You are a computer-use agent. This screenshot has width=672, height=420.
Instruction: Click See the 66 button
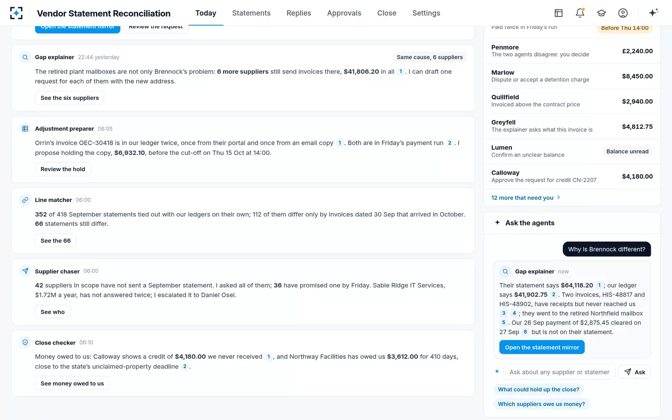point(56,241)
